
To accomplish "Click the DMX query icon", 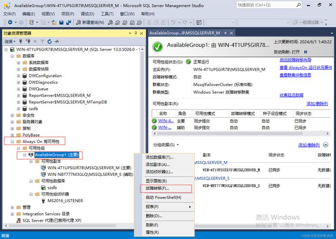I will [x=125, y=22].
